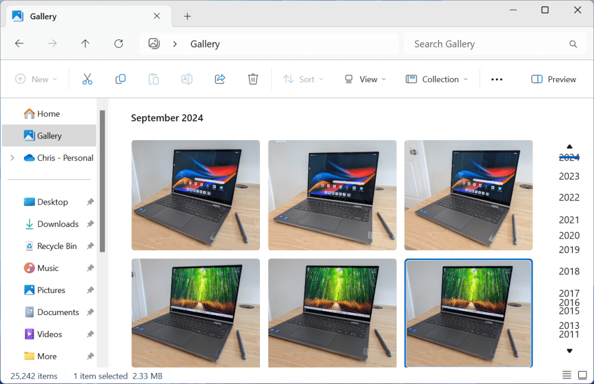Expand the Chris - Personal tree node
This screenshot has width=594, height=384.
[x=13, y=158]
